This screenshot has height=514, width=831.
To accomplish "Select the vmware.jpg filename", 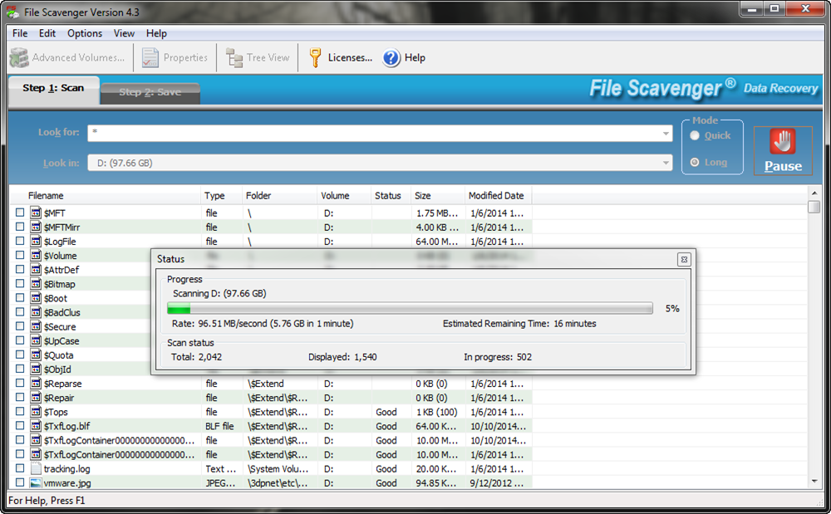I will 67,483.
